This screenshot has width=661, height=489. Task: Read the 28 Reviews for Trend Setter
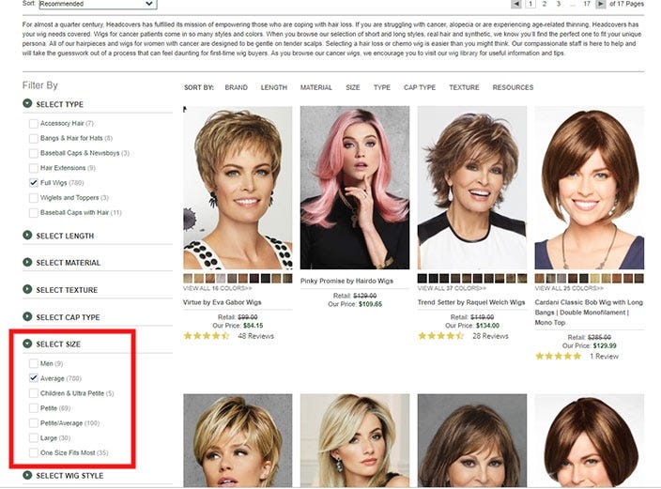(490, 336)
